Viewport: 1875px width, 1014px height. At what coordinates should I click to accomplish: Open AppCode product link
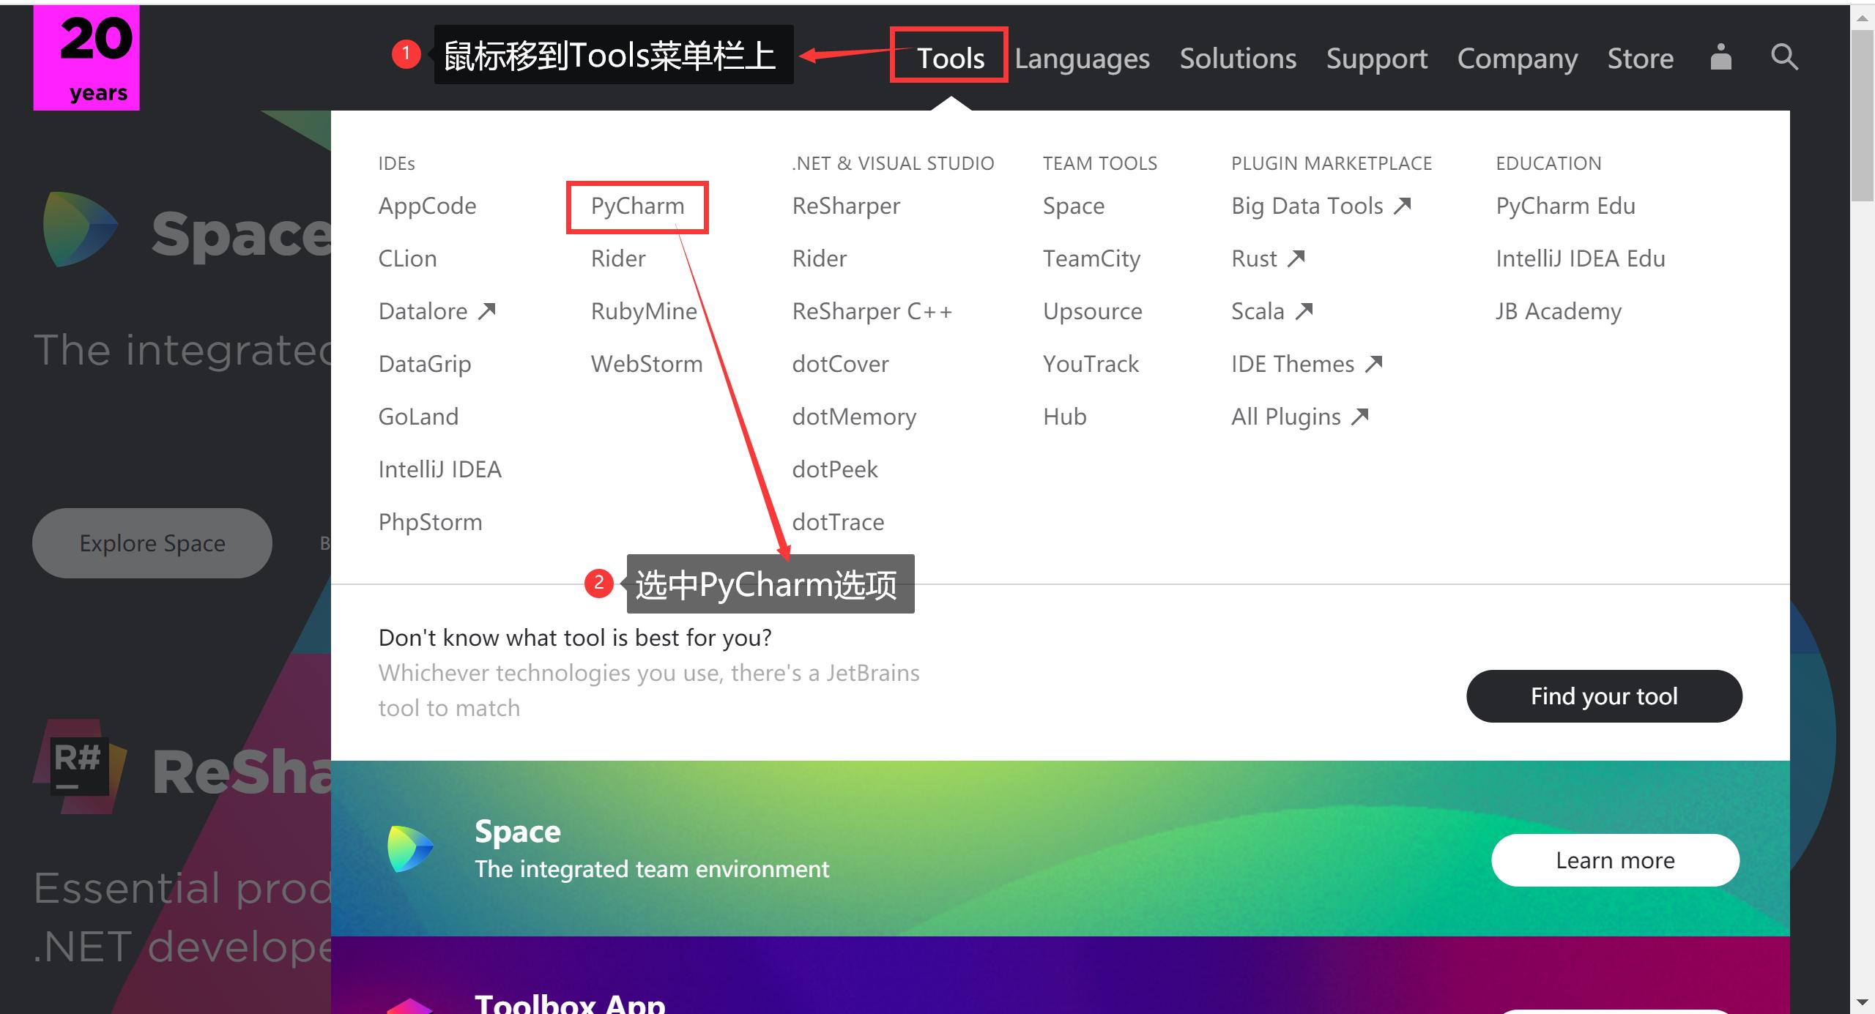pyautogui.click(x=427, y=206)
